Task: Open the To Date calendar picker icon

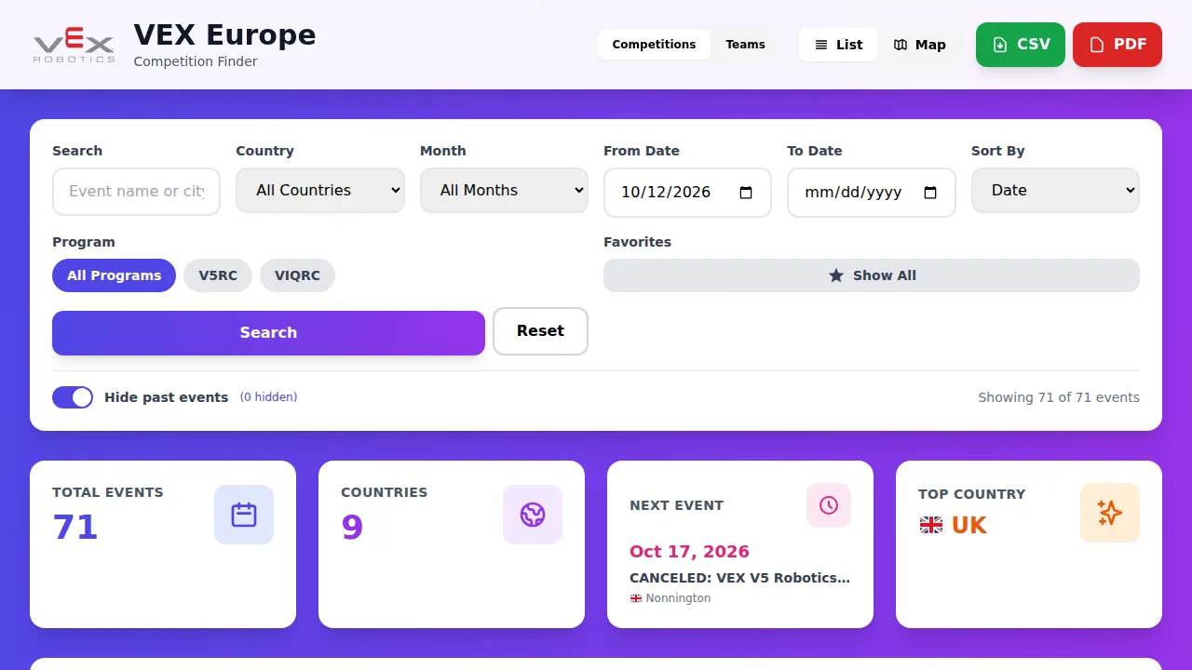Action: click(930, 193)
